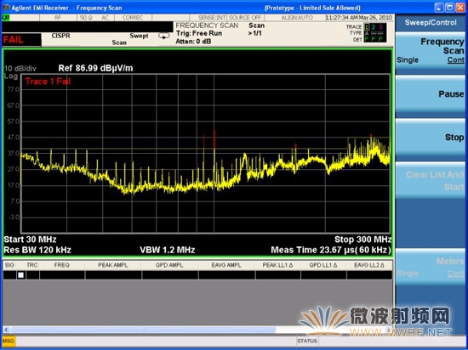Image resolution: width=468 pixels, height=350 pixels.
Task: Select Trace 3 indicator box
Action: click(380, 27)
